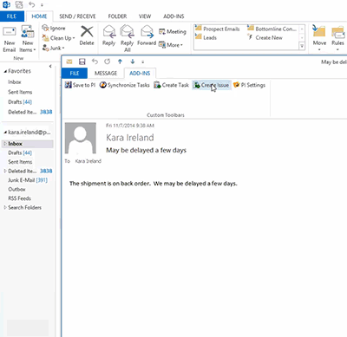Choose Reply All
Viewport: 347px width, 337px height.
coord(128,39)
